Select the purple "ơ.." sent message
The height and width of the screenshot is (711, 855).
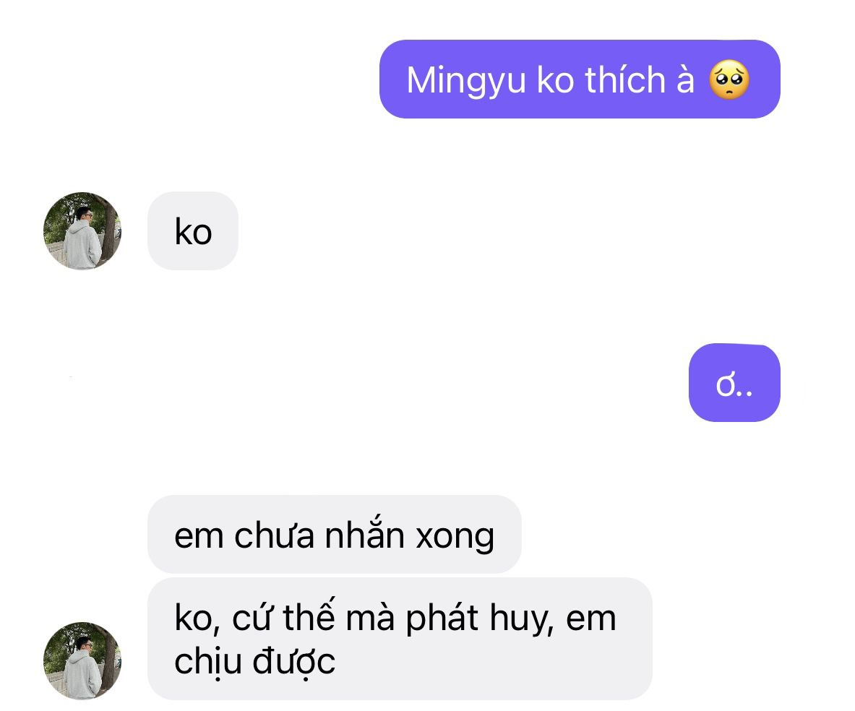734,383
